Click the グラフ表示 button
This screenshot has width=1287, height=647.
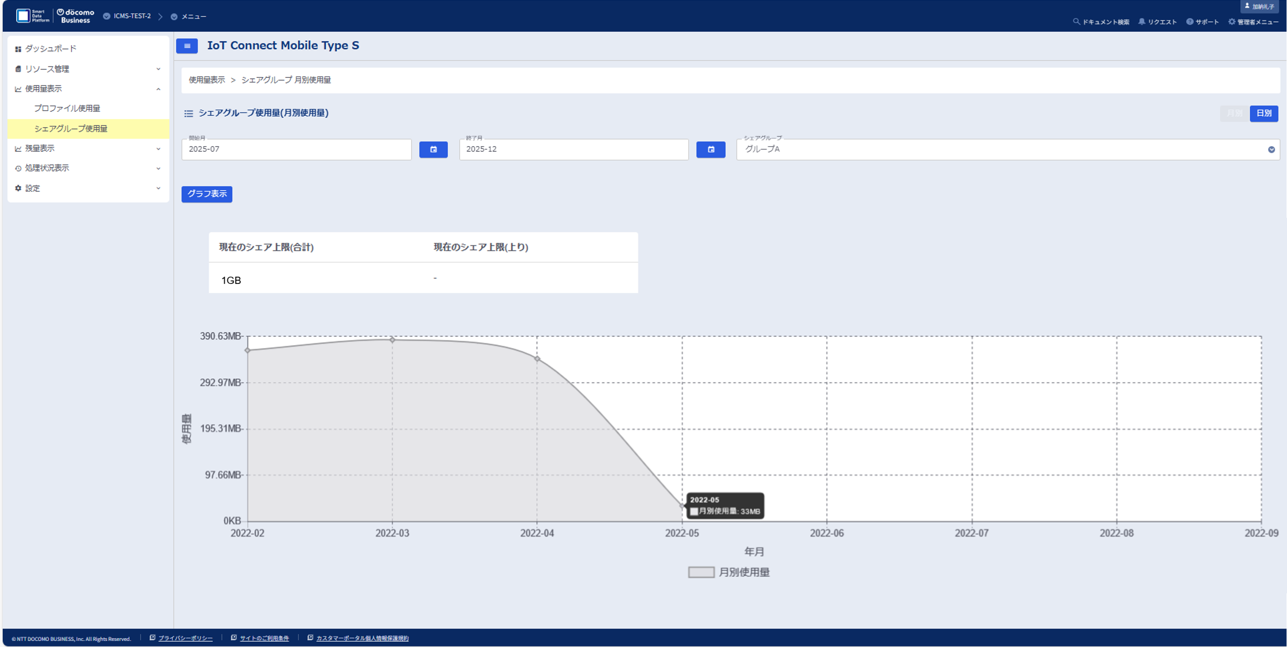click(x=206, y=194)
